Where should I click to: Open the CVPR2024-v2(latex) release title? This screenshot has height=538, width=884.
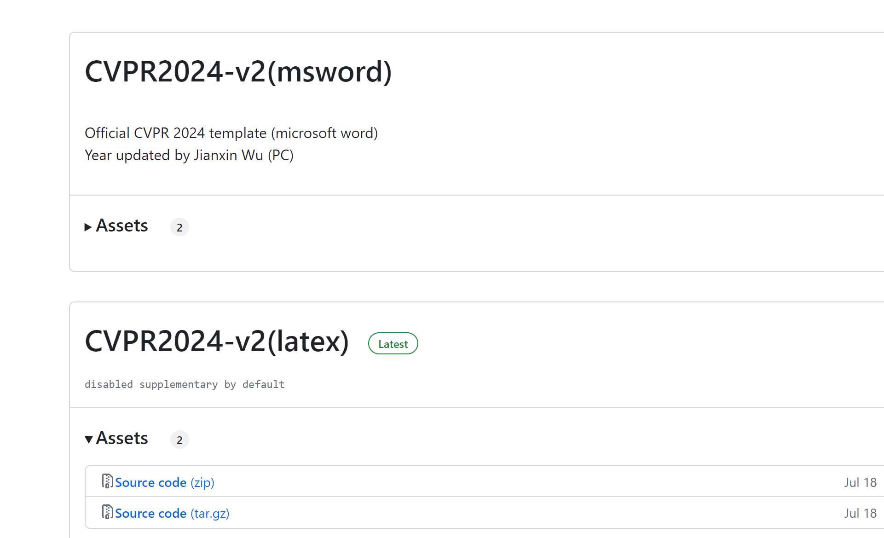pyautogui.click(x=217, y=341)
